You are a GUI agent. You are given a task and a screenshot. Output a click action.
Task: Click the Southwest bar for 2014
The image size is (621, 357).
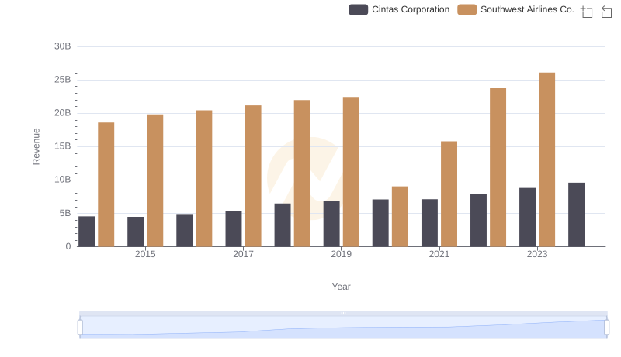click(x=106, y=184)
